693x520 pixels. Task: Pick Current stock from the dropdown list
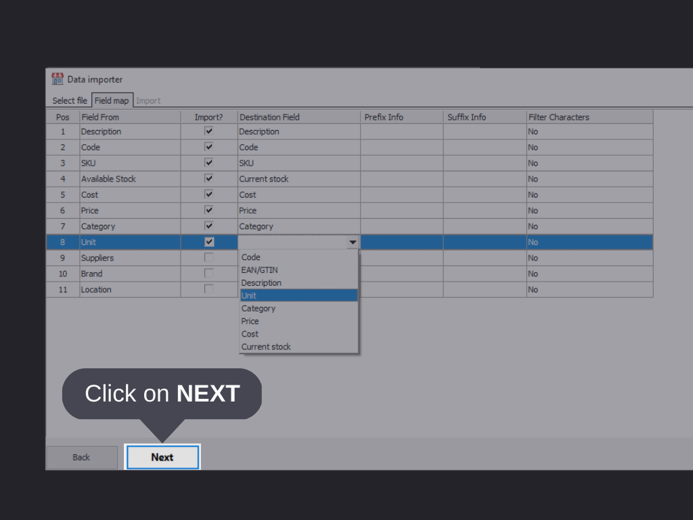[x=298, y=347]
